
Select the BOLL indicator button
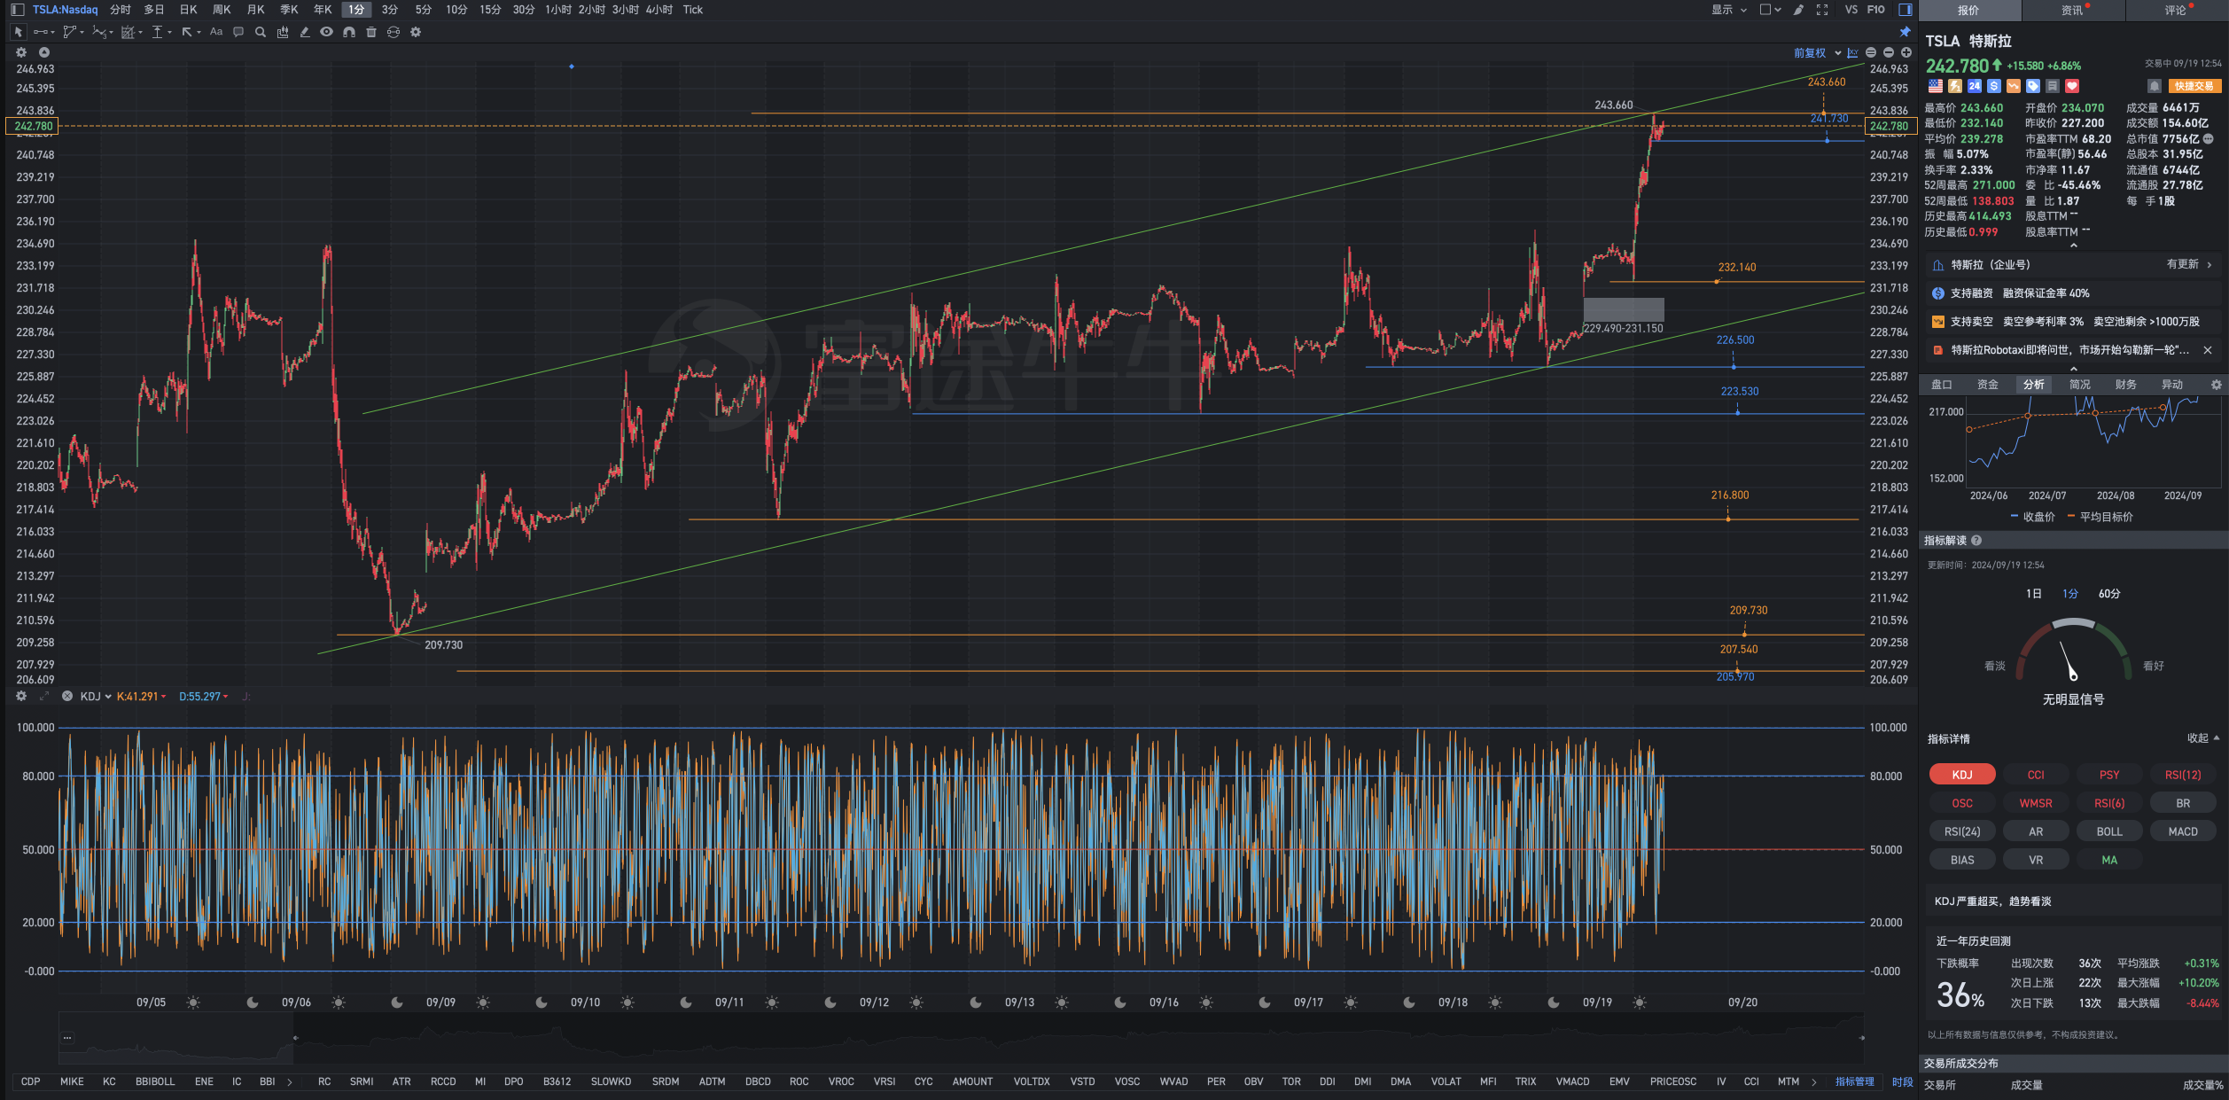point(2108,831)
